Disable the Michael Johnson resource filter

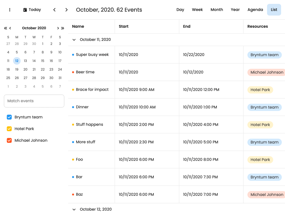[9, 140]
